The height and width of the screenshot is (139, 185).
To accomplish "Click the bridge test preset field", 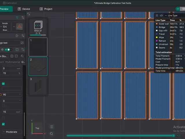I will click(x=10, y=43).
